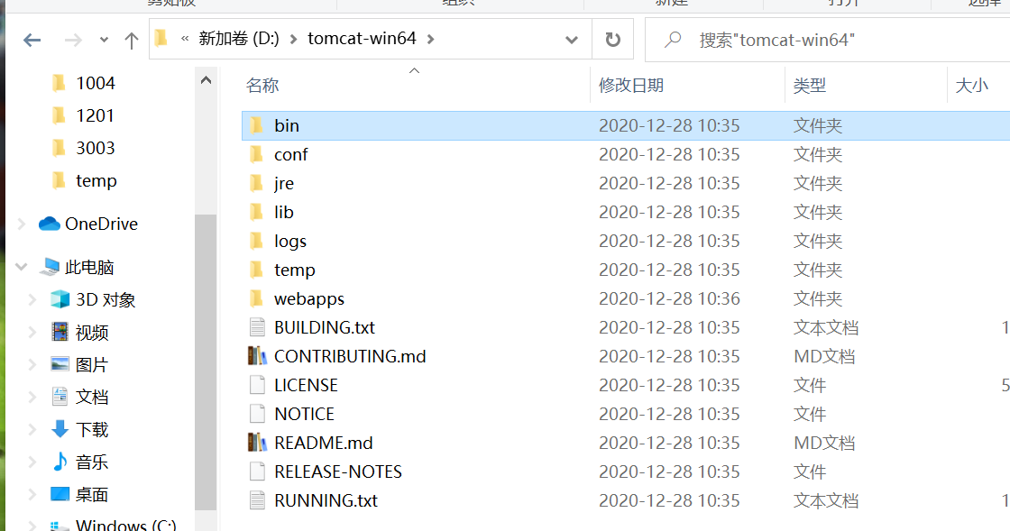
Task: Select 此电脑 in navigation pane
Action: [89, 267]
